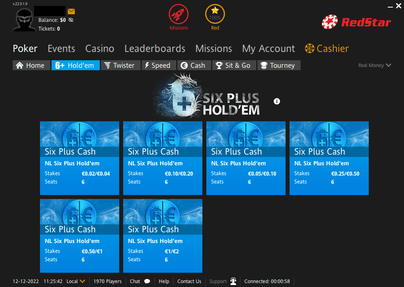The width and height of the screenshot is (404, 287).
Task: Choose the €0.25/€0.50 stakes tile
Action: pyautogui.click(x=329, y=158)
